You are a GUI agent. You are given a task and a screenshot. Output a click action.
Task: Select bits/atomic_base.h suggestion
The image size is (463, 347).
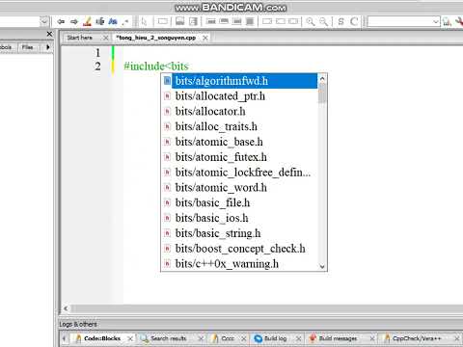pyautogui.click(x=239, y=142)
